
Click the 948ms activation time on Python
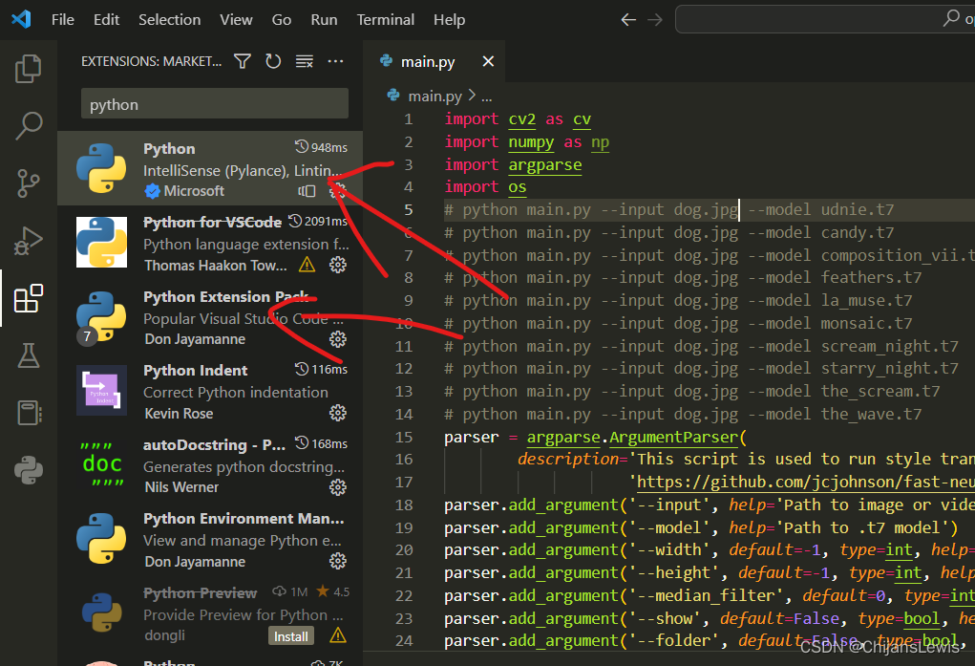(x=322, y=147)
